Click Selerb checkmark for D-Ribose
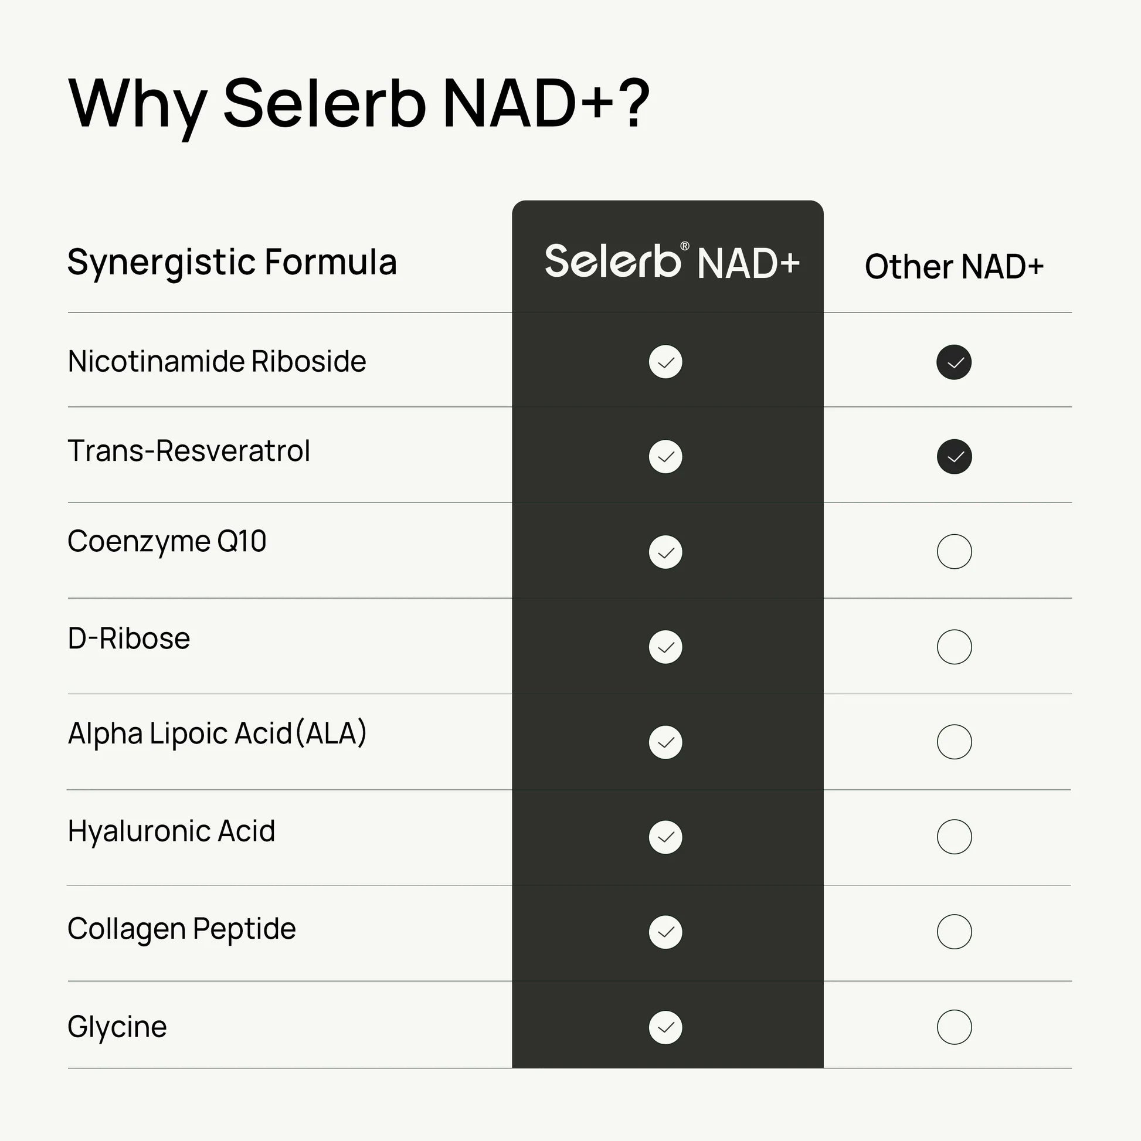The height and width of the screenshot is (1141, 1141). [665, 647]
